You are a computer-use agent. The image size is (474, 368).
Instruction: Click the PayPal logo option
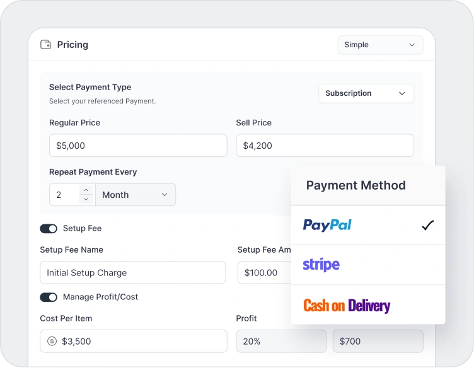pos(327,225)
